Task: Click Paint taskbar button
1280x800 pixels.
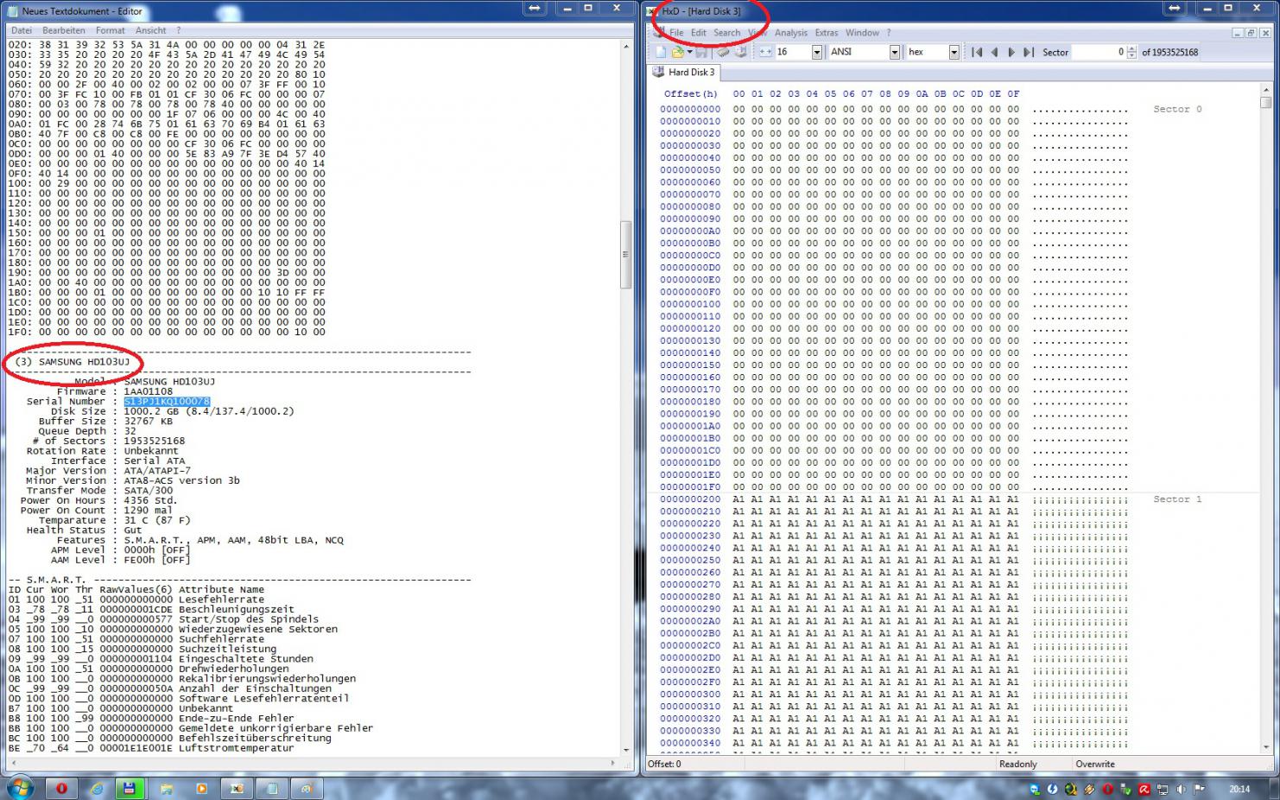Action: 307,788
